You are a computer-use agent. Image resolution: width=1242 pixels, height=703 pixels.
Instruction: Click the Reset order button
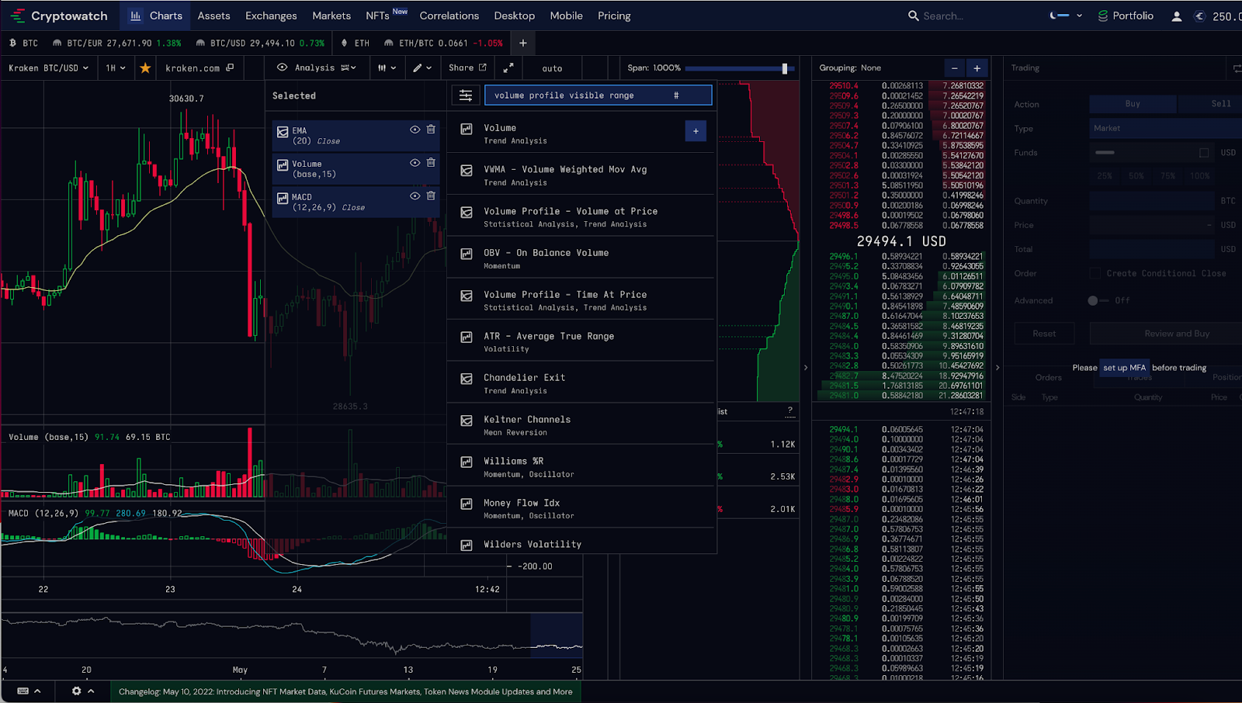[1044, 334]
